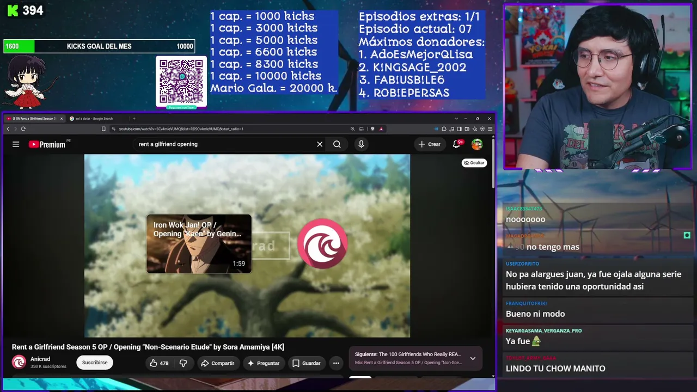Expand the Siguiente mix playlist chevron
Image resolution: width=697 pixels, height=392 pixels.
[x=473, y=358]
